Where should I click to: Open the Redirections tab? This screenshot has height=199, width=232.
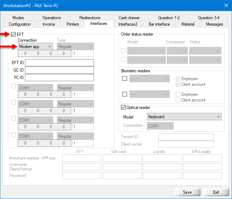tap(89, 18)
